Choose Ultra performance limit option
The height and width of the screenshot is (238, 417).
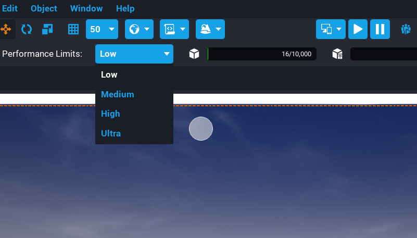(x=111, y=133)
